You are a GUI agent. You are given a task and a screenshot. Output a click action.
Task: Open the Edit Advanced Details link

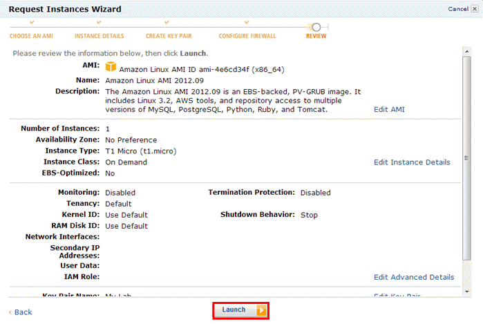pyautogui.click(x=414, y=277)
